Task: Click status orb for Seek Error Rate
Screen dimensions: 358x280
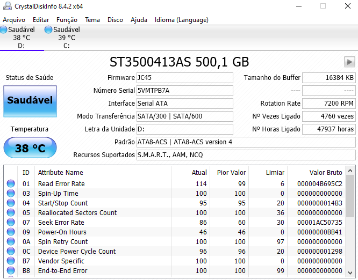Action: tap(11, 222)
